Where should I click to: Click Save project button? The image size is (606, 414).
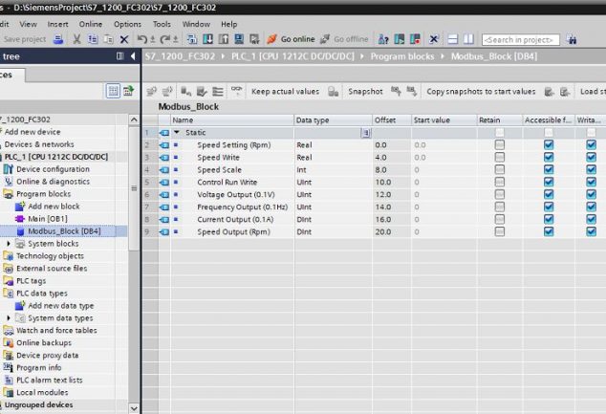[x=24, y=39]
